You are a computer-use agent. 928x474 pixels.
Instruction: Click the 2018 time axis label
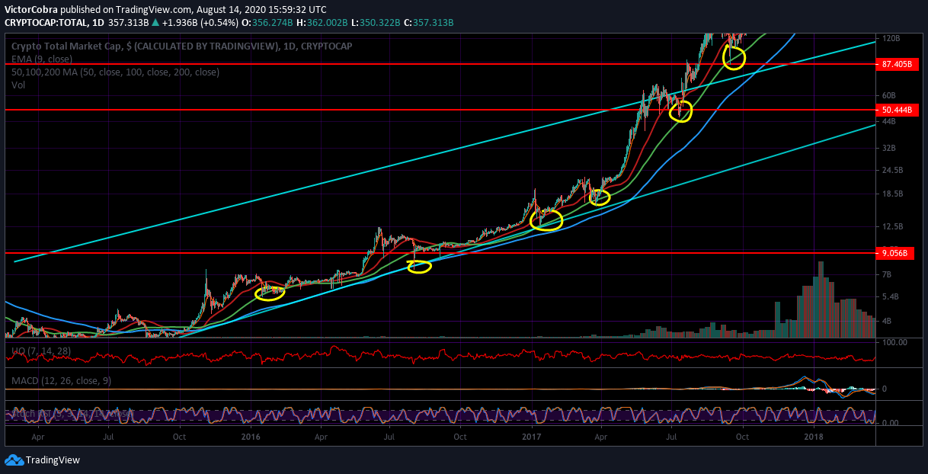814,437
